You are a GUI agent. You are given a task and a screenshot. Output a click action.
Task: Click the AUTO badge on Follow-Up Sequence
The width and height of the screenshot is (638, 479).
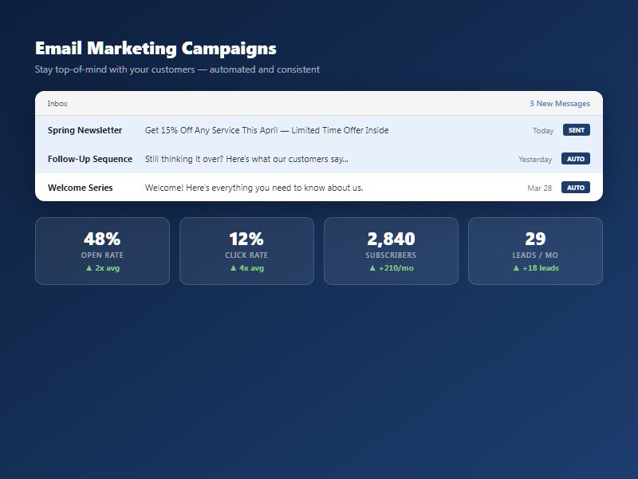[576, 159]
